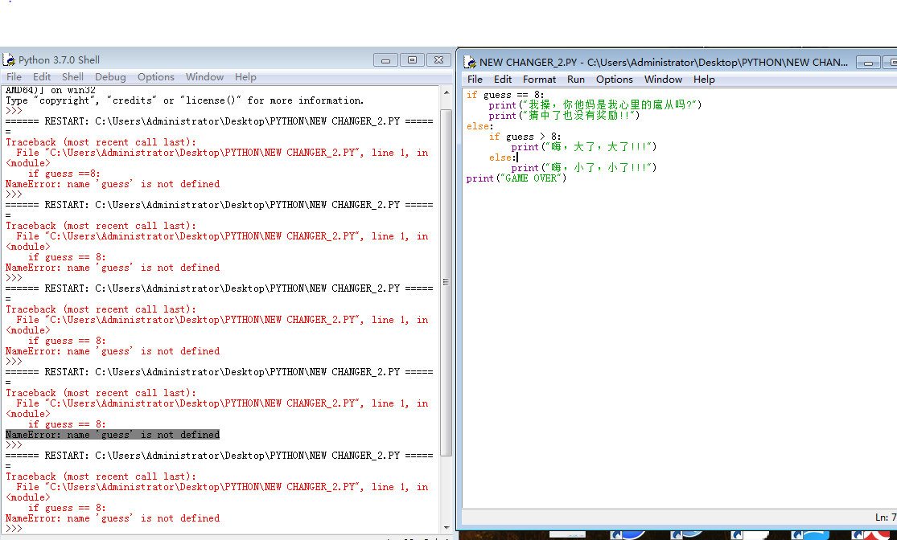Click the print line with '大了' in editor
Image resolution: width=897 pixels, height=540 pixels.
(x=583, y=147)
